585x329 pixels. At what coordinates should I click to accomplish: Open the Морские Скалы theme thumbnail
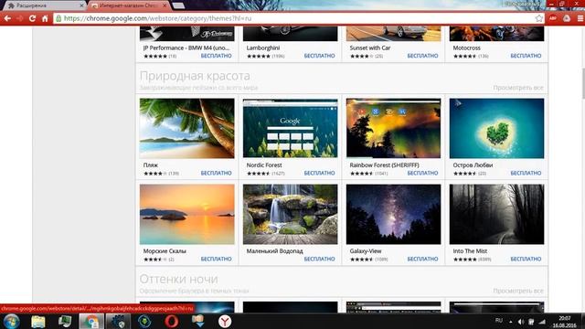coord(186,214)
